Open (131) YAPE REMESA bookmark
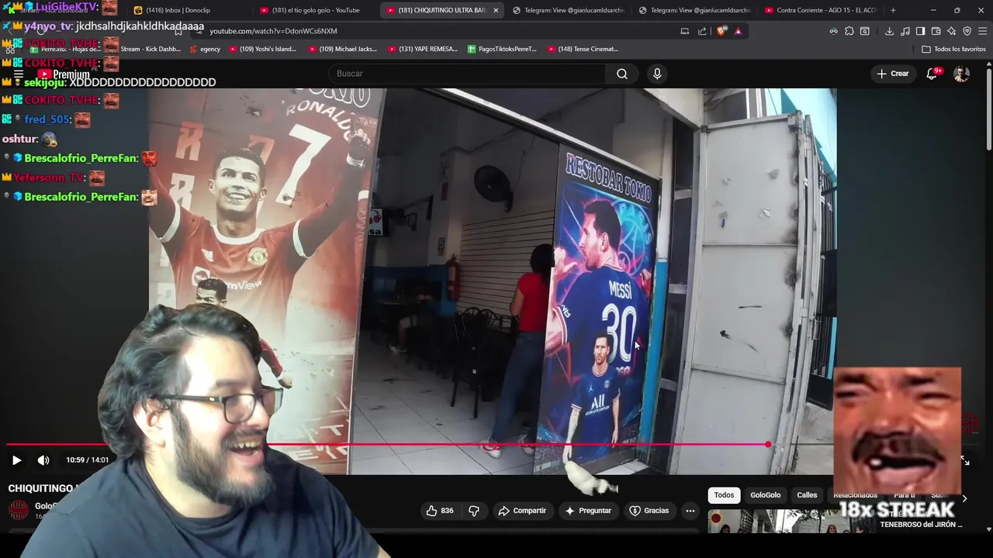Image resolution: width=993 pixels, height=558 pixels. coord(422,49)
